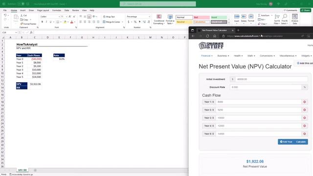Screen dimensions: 313x176
Task: Click the Cut tool in Clipboard group
Action: (23, 15)
